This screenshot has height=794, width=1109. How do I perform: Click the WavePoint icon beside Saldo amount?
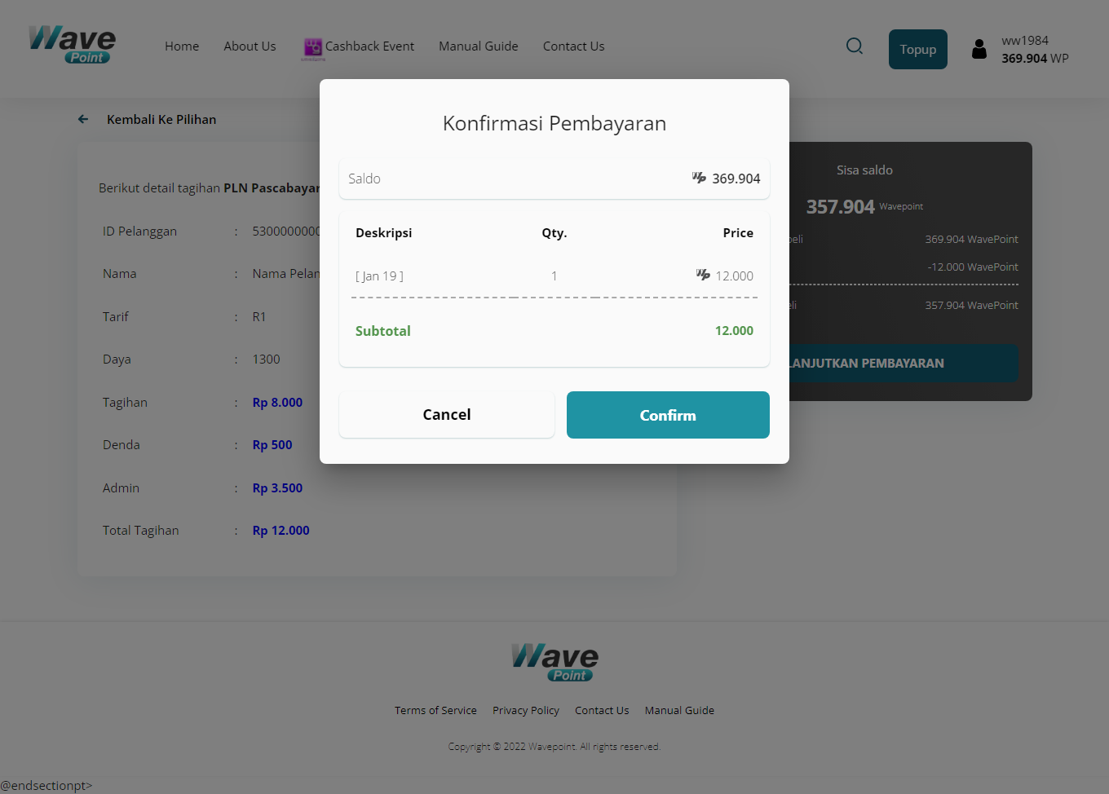pyautogui.click(x=699, y=178)
